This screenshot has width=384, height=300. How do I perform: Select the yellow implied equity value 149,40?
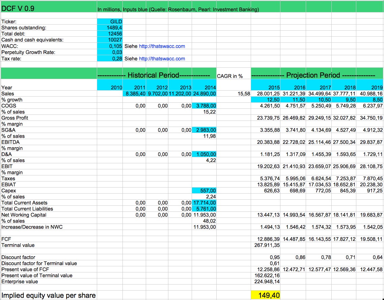[266, 295]
